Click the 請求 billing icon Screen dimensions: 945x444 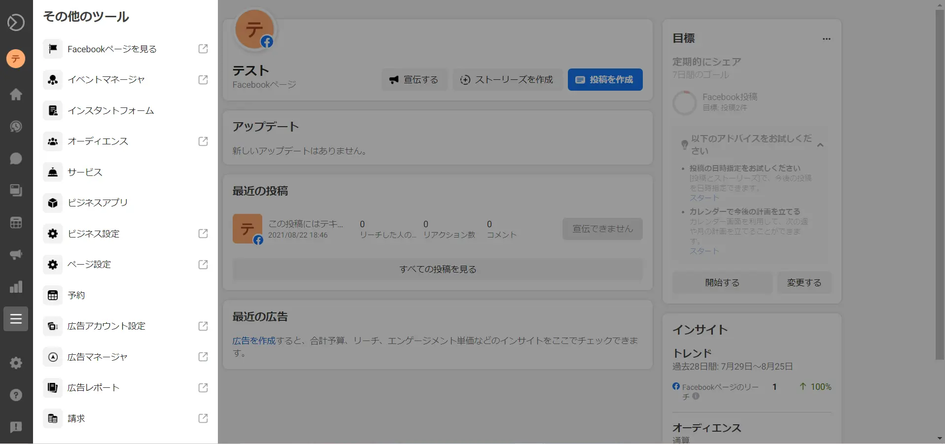coord(53,418)
